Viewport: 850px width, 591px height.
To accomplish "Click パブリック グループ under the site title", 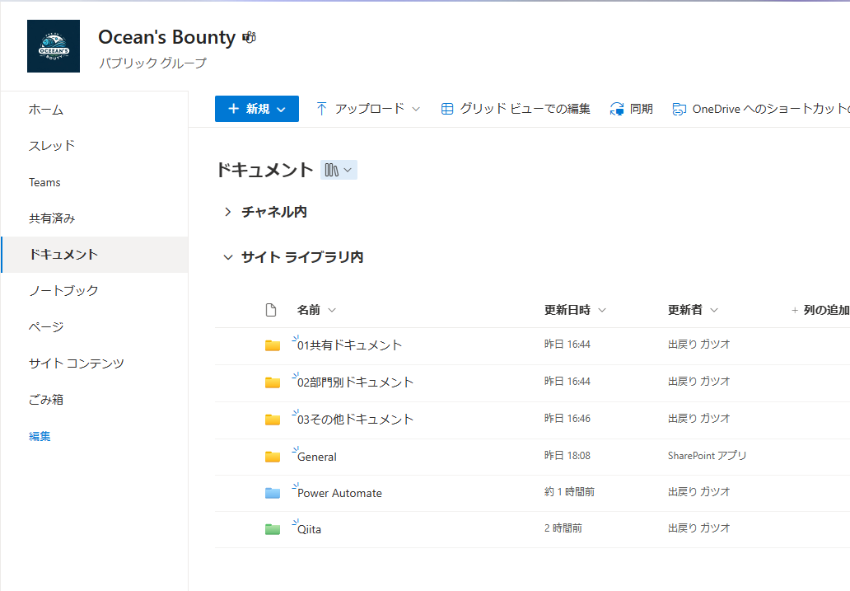I will (152, 63).
